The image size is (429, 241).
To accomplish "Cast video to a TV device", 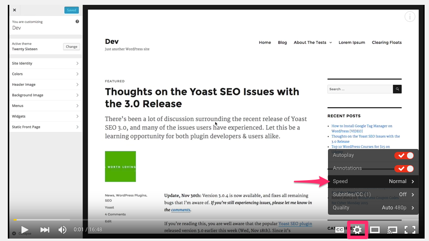I will pyautogui.click(x=392, y=230).
